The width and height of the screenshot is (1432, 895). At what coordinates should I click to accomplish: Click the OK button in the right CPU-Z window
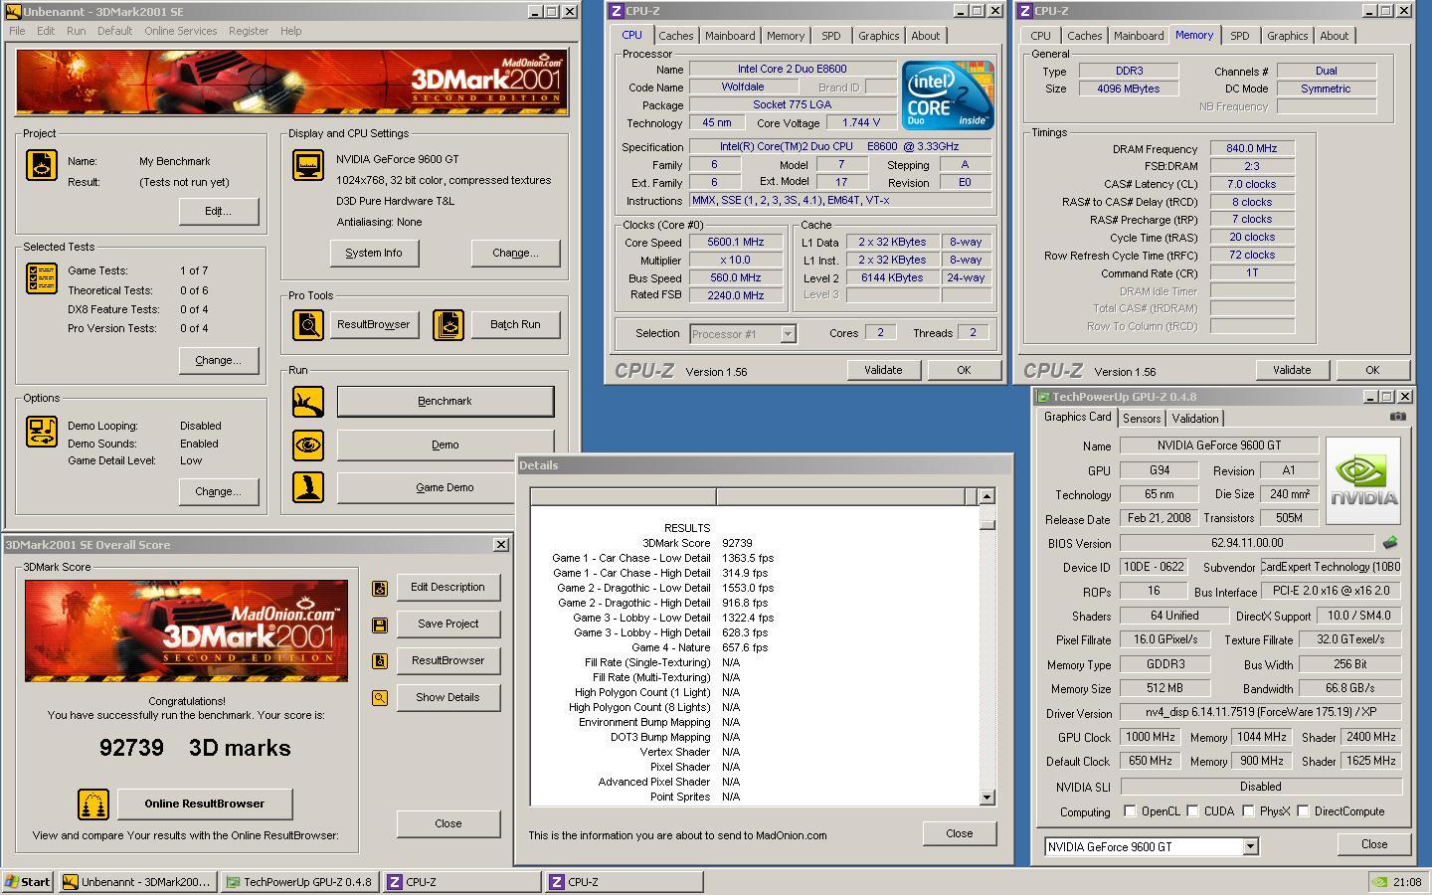[1372, 370]
